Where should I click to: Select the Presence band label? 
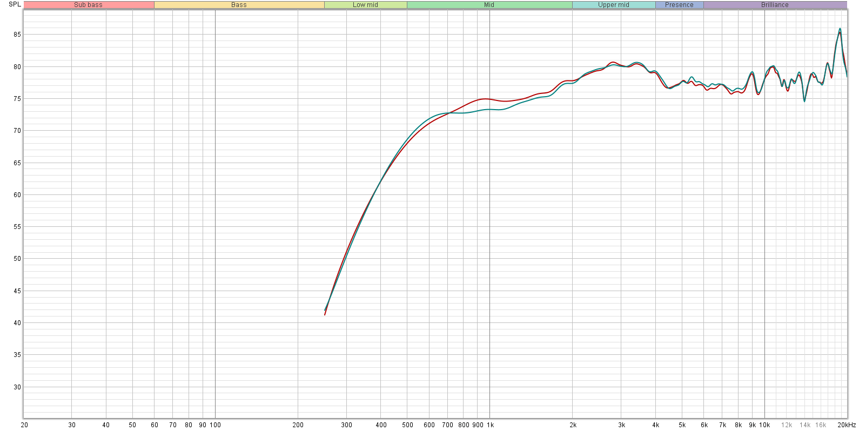click(x=680, y=5)
